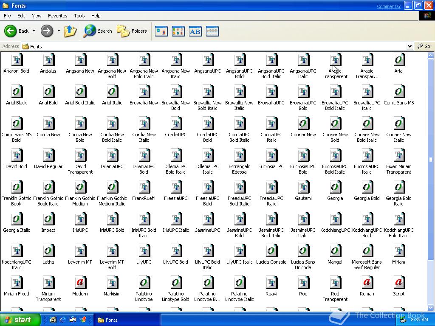Image resolution: width=435 pixels, height=326 pixels.
Task: Click the Similarity (AB) view button
Action: [195, 31]
